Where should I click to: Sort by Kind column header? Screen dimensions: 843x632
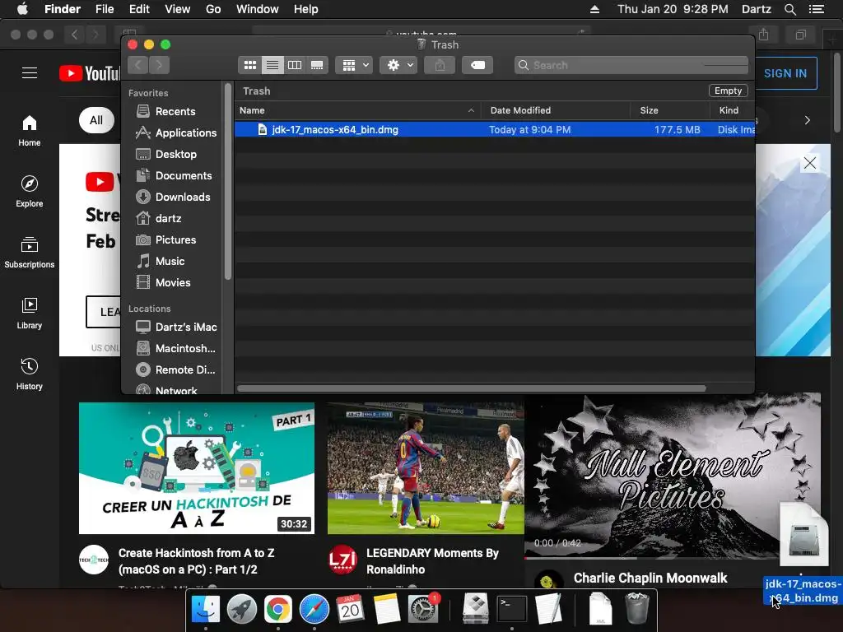click(x=732, y=110)
